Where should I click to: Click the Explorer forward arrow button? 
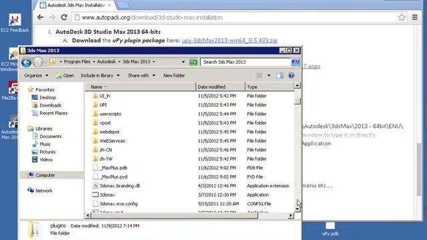point(38,62)
